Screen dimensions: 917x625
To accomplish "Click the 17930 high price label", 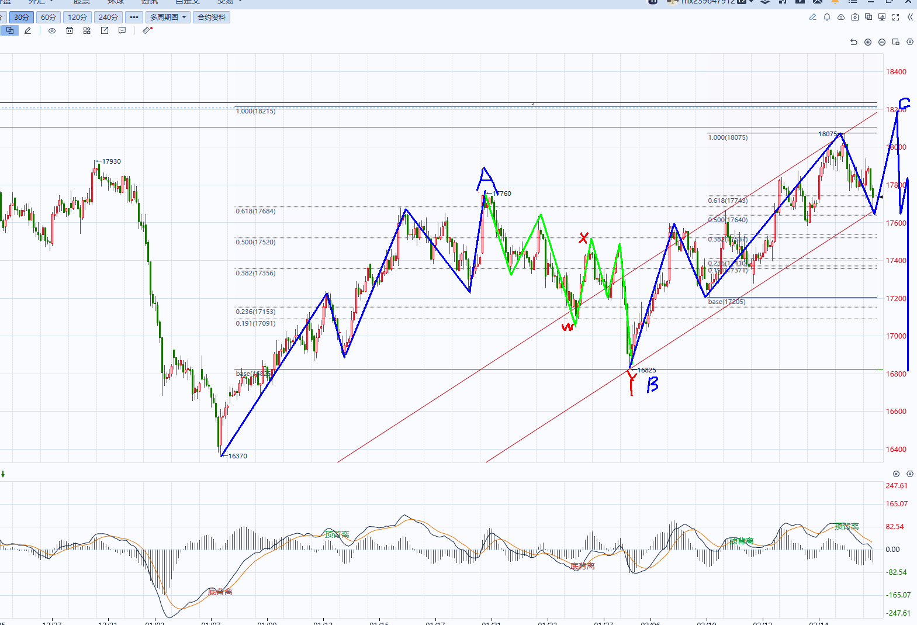I will click(x=111, y=161).
